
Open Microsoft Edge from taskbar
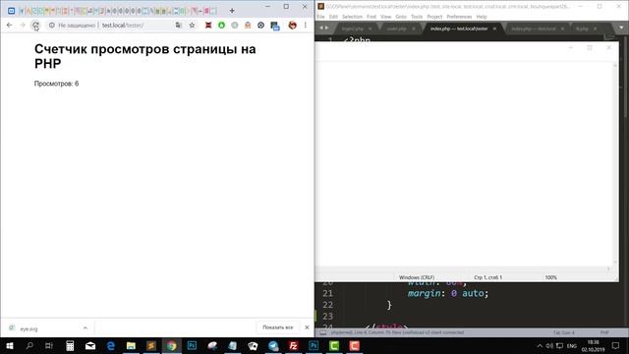pos(111,345)
